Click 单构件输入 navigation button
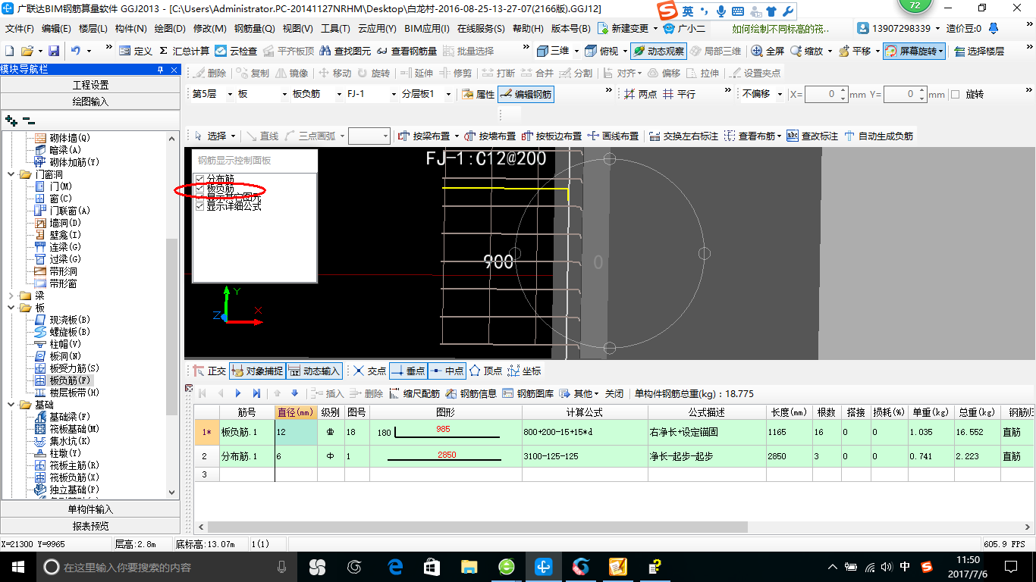The image size is (1036, 582). [90, 509]
